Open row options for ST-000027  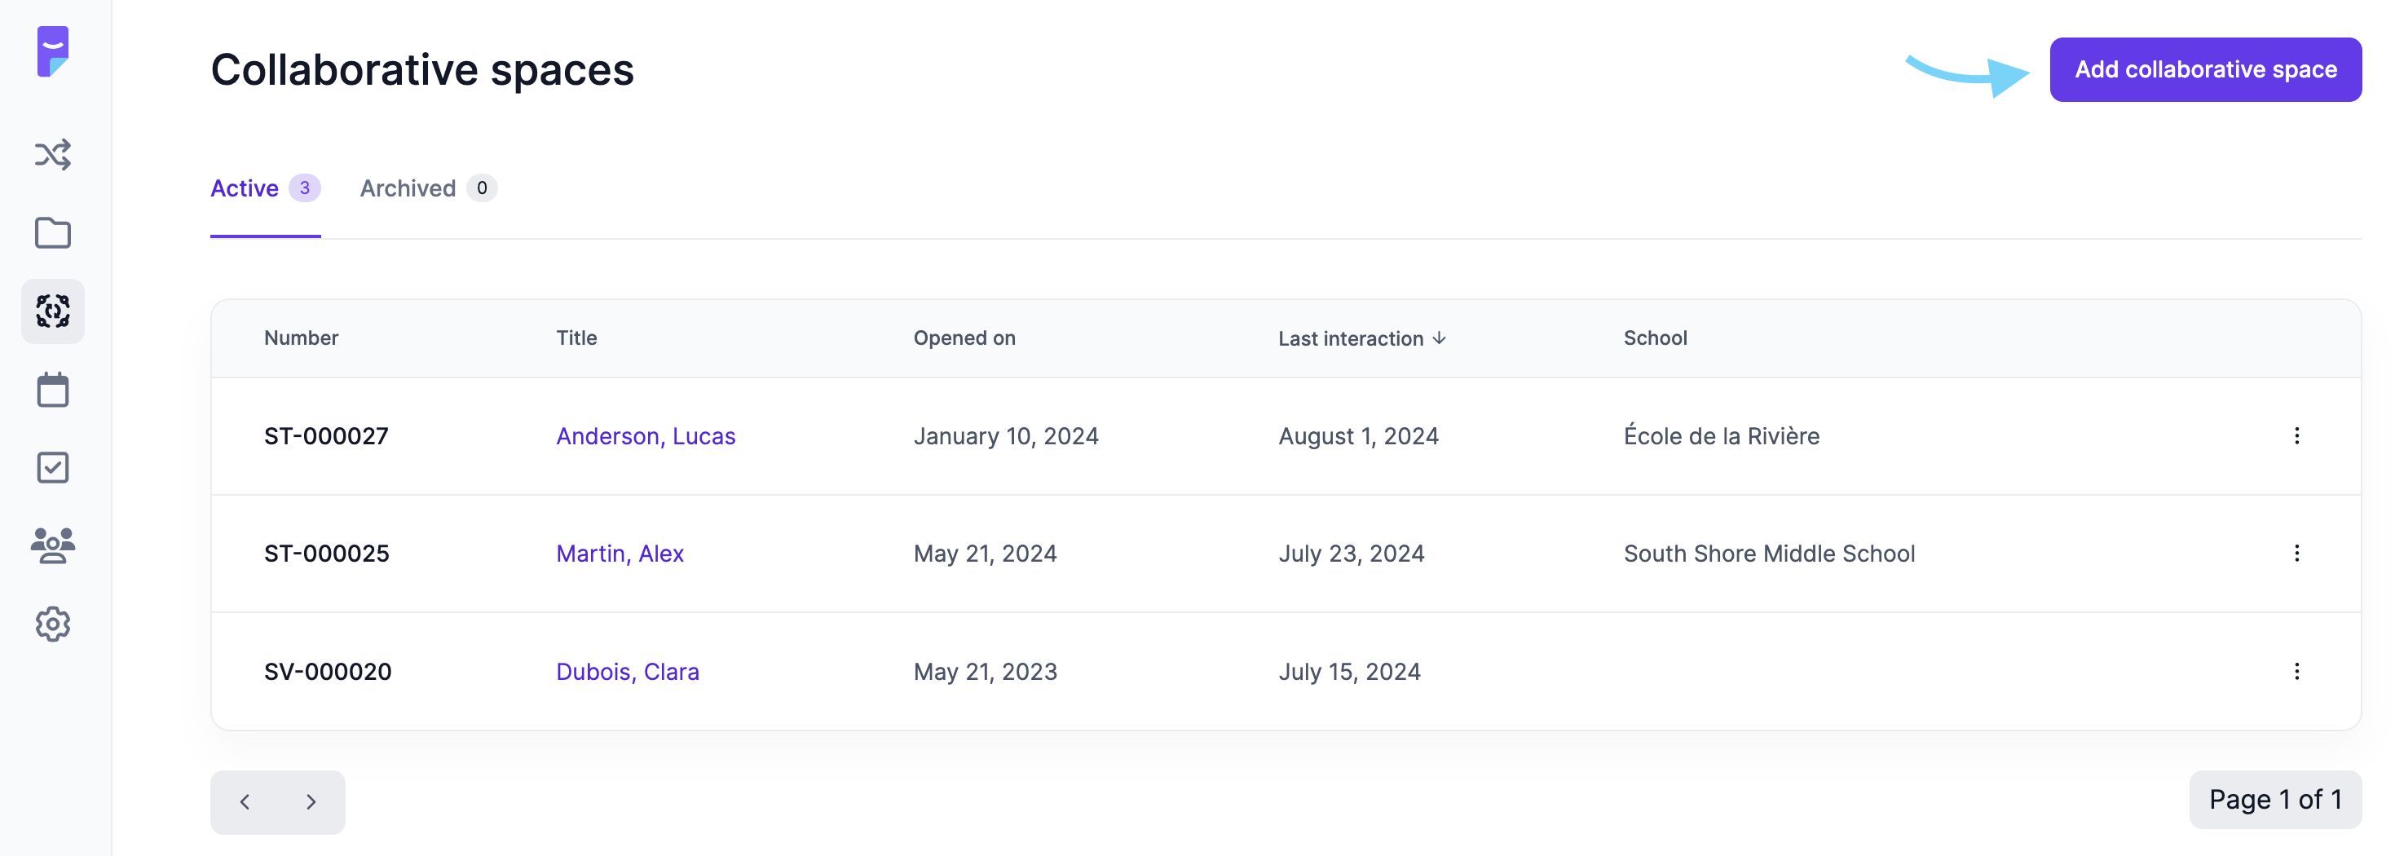point(2296,436)
